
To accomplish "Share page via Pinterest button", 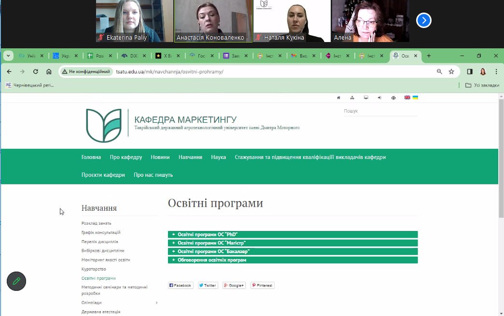I will [263, 286].
